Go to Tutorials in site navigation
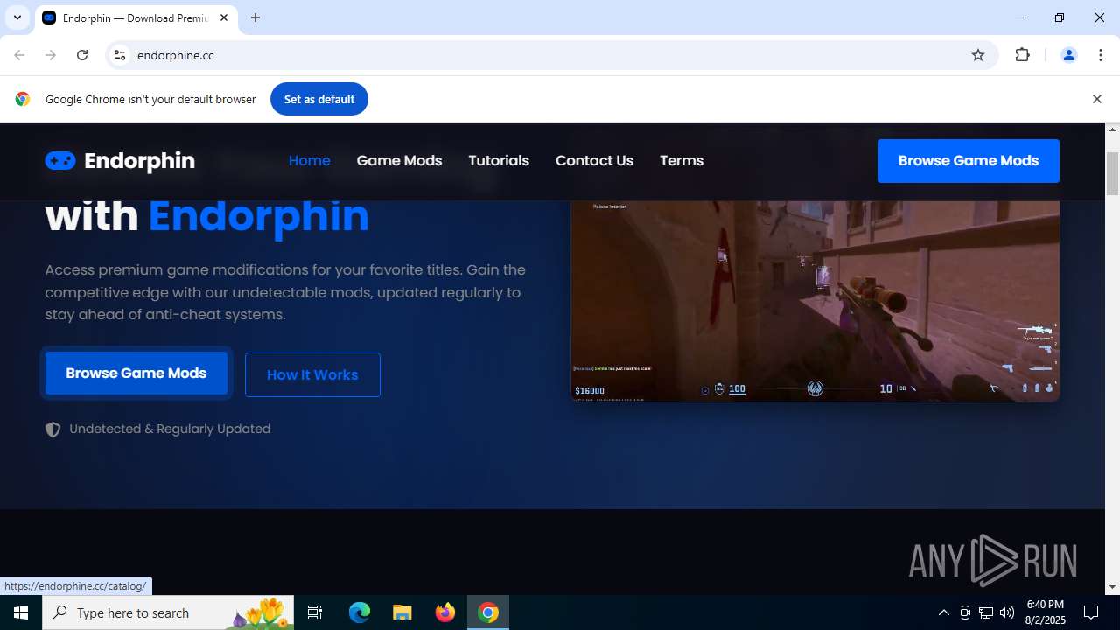 [x=499, y=161]
